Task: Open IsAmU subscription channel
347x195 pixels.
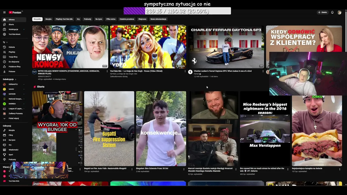Action: (x=14, y=89)
